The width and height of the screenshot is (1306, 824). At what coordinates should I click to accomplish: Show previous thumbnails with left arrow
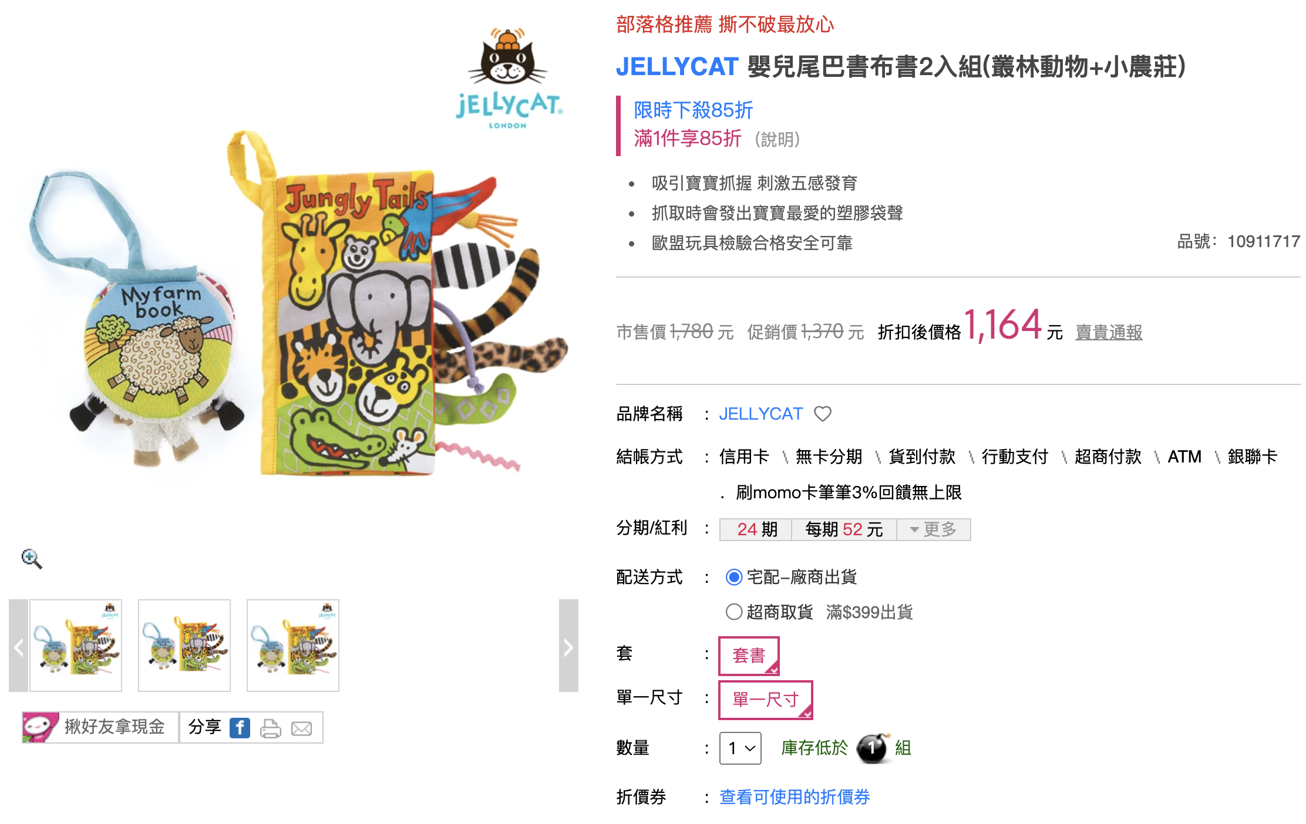19,646
